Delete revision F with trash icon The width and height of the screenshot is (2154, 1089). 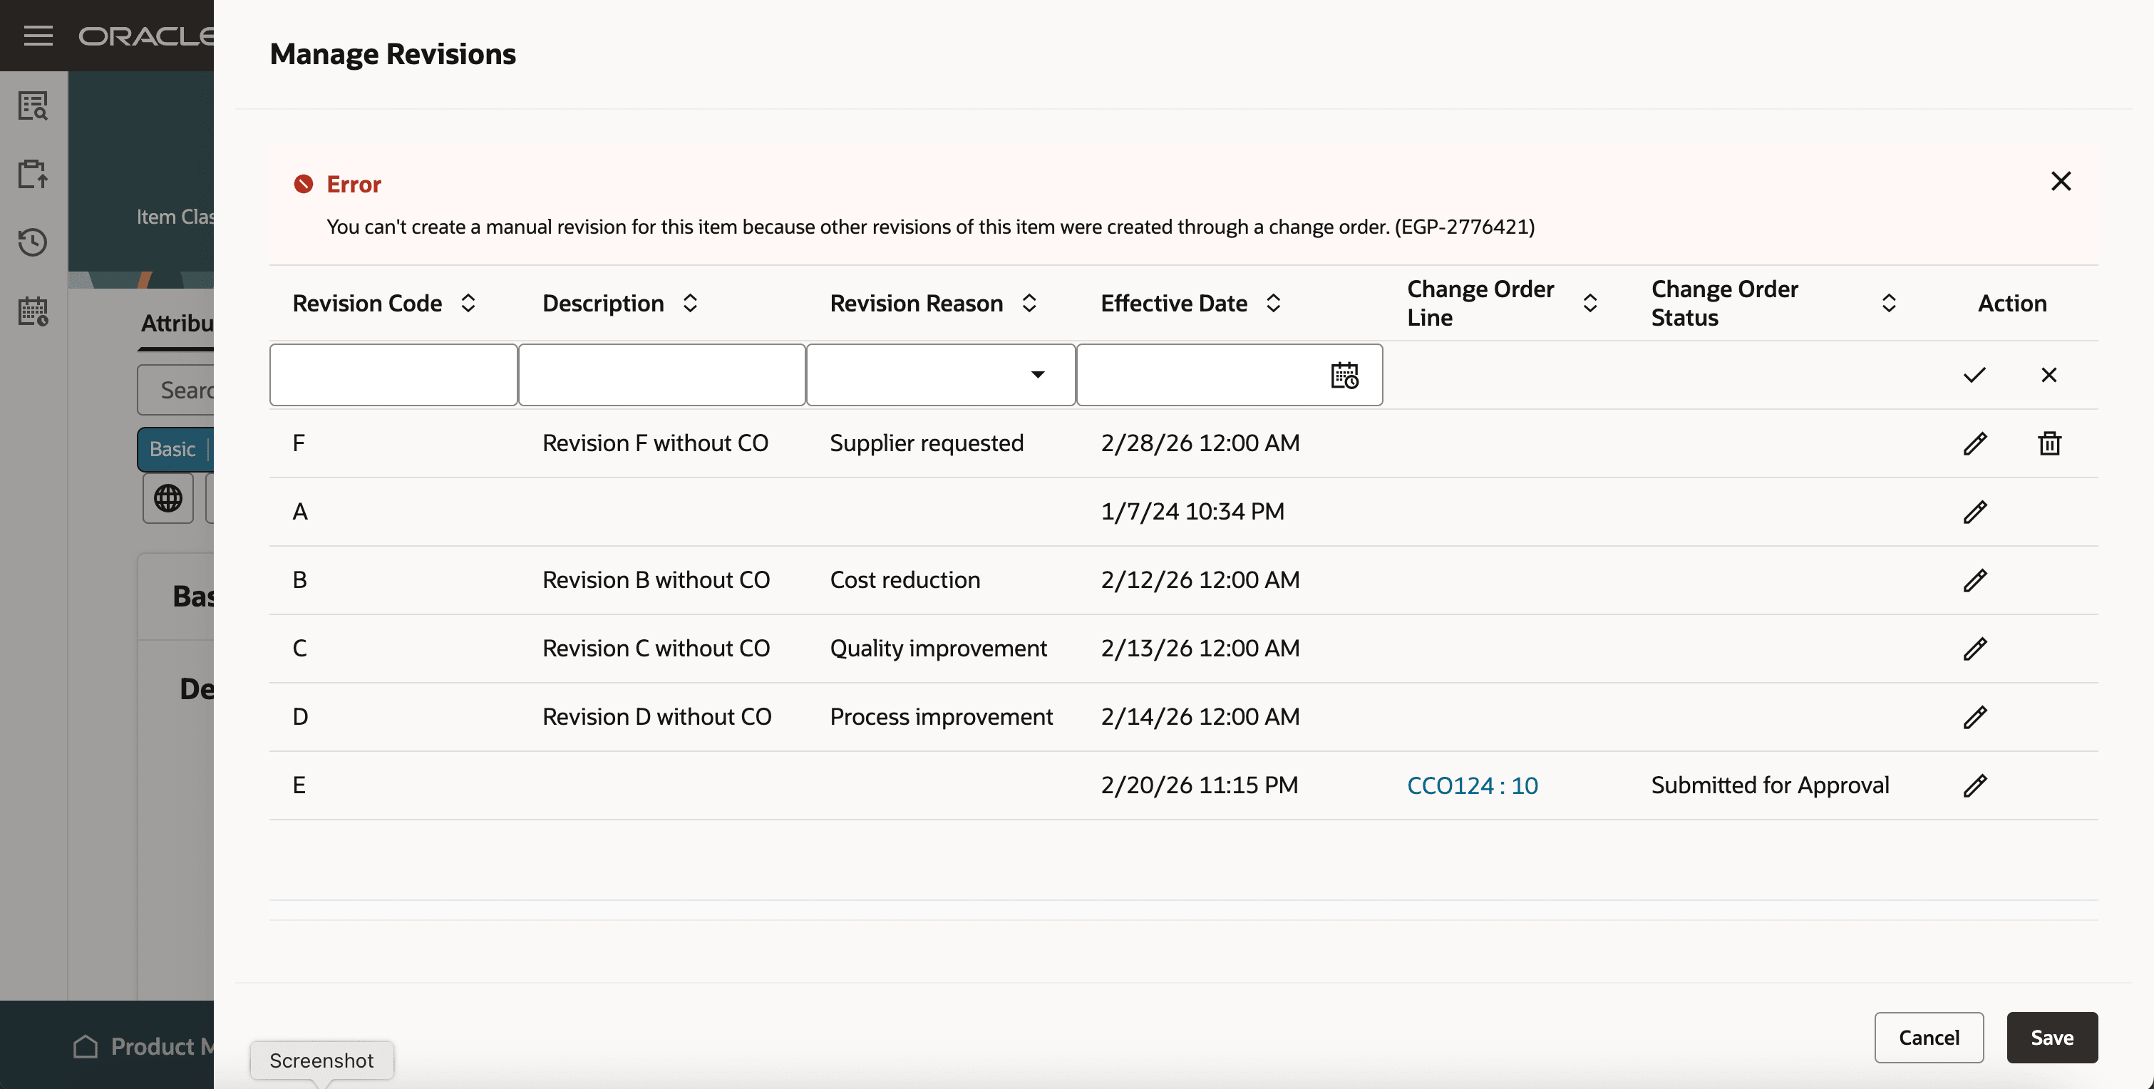point(2049,443)
